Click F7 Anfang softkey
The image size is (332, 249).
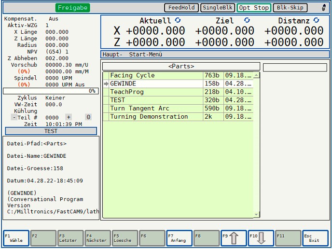tap(180, 238)
